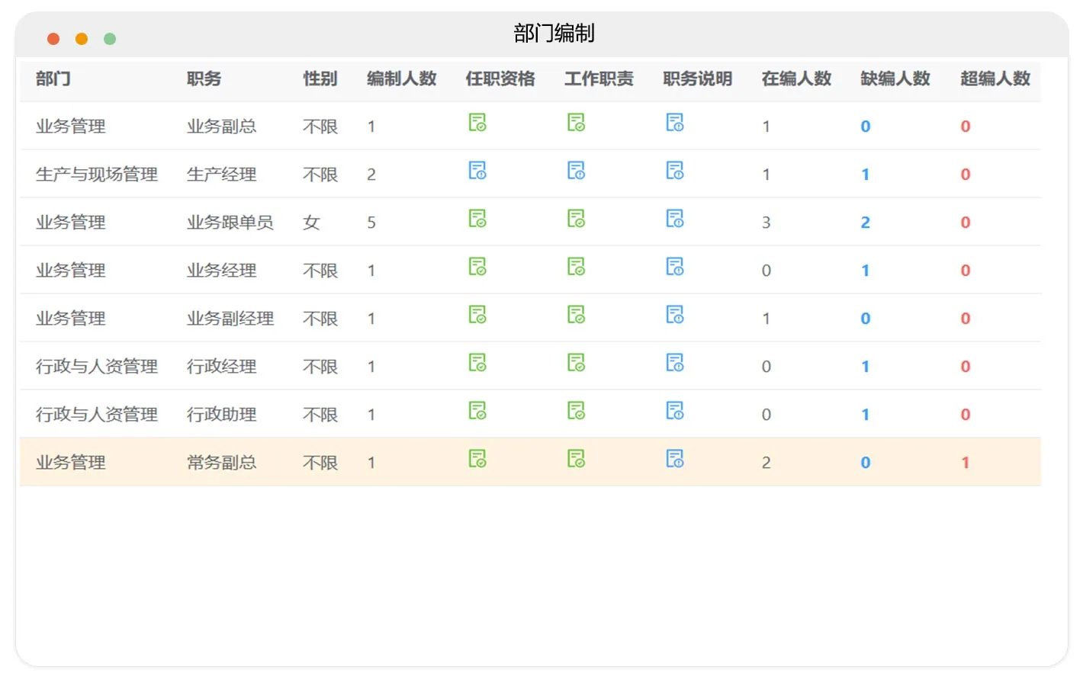Click the green window zoom button
The height and width of the screenshot is (686, 1083).
[110, 39]
